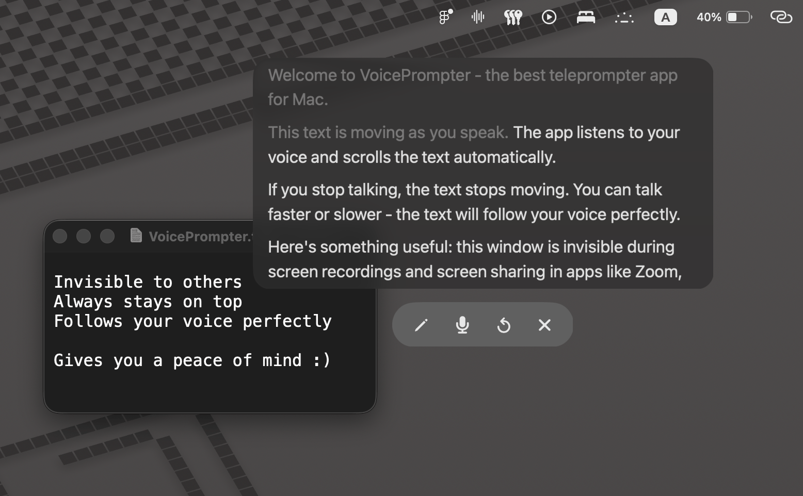Click the chain link menu bar icon

pyautogui.click(x=781, y=17)
